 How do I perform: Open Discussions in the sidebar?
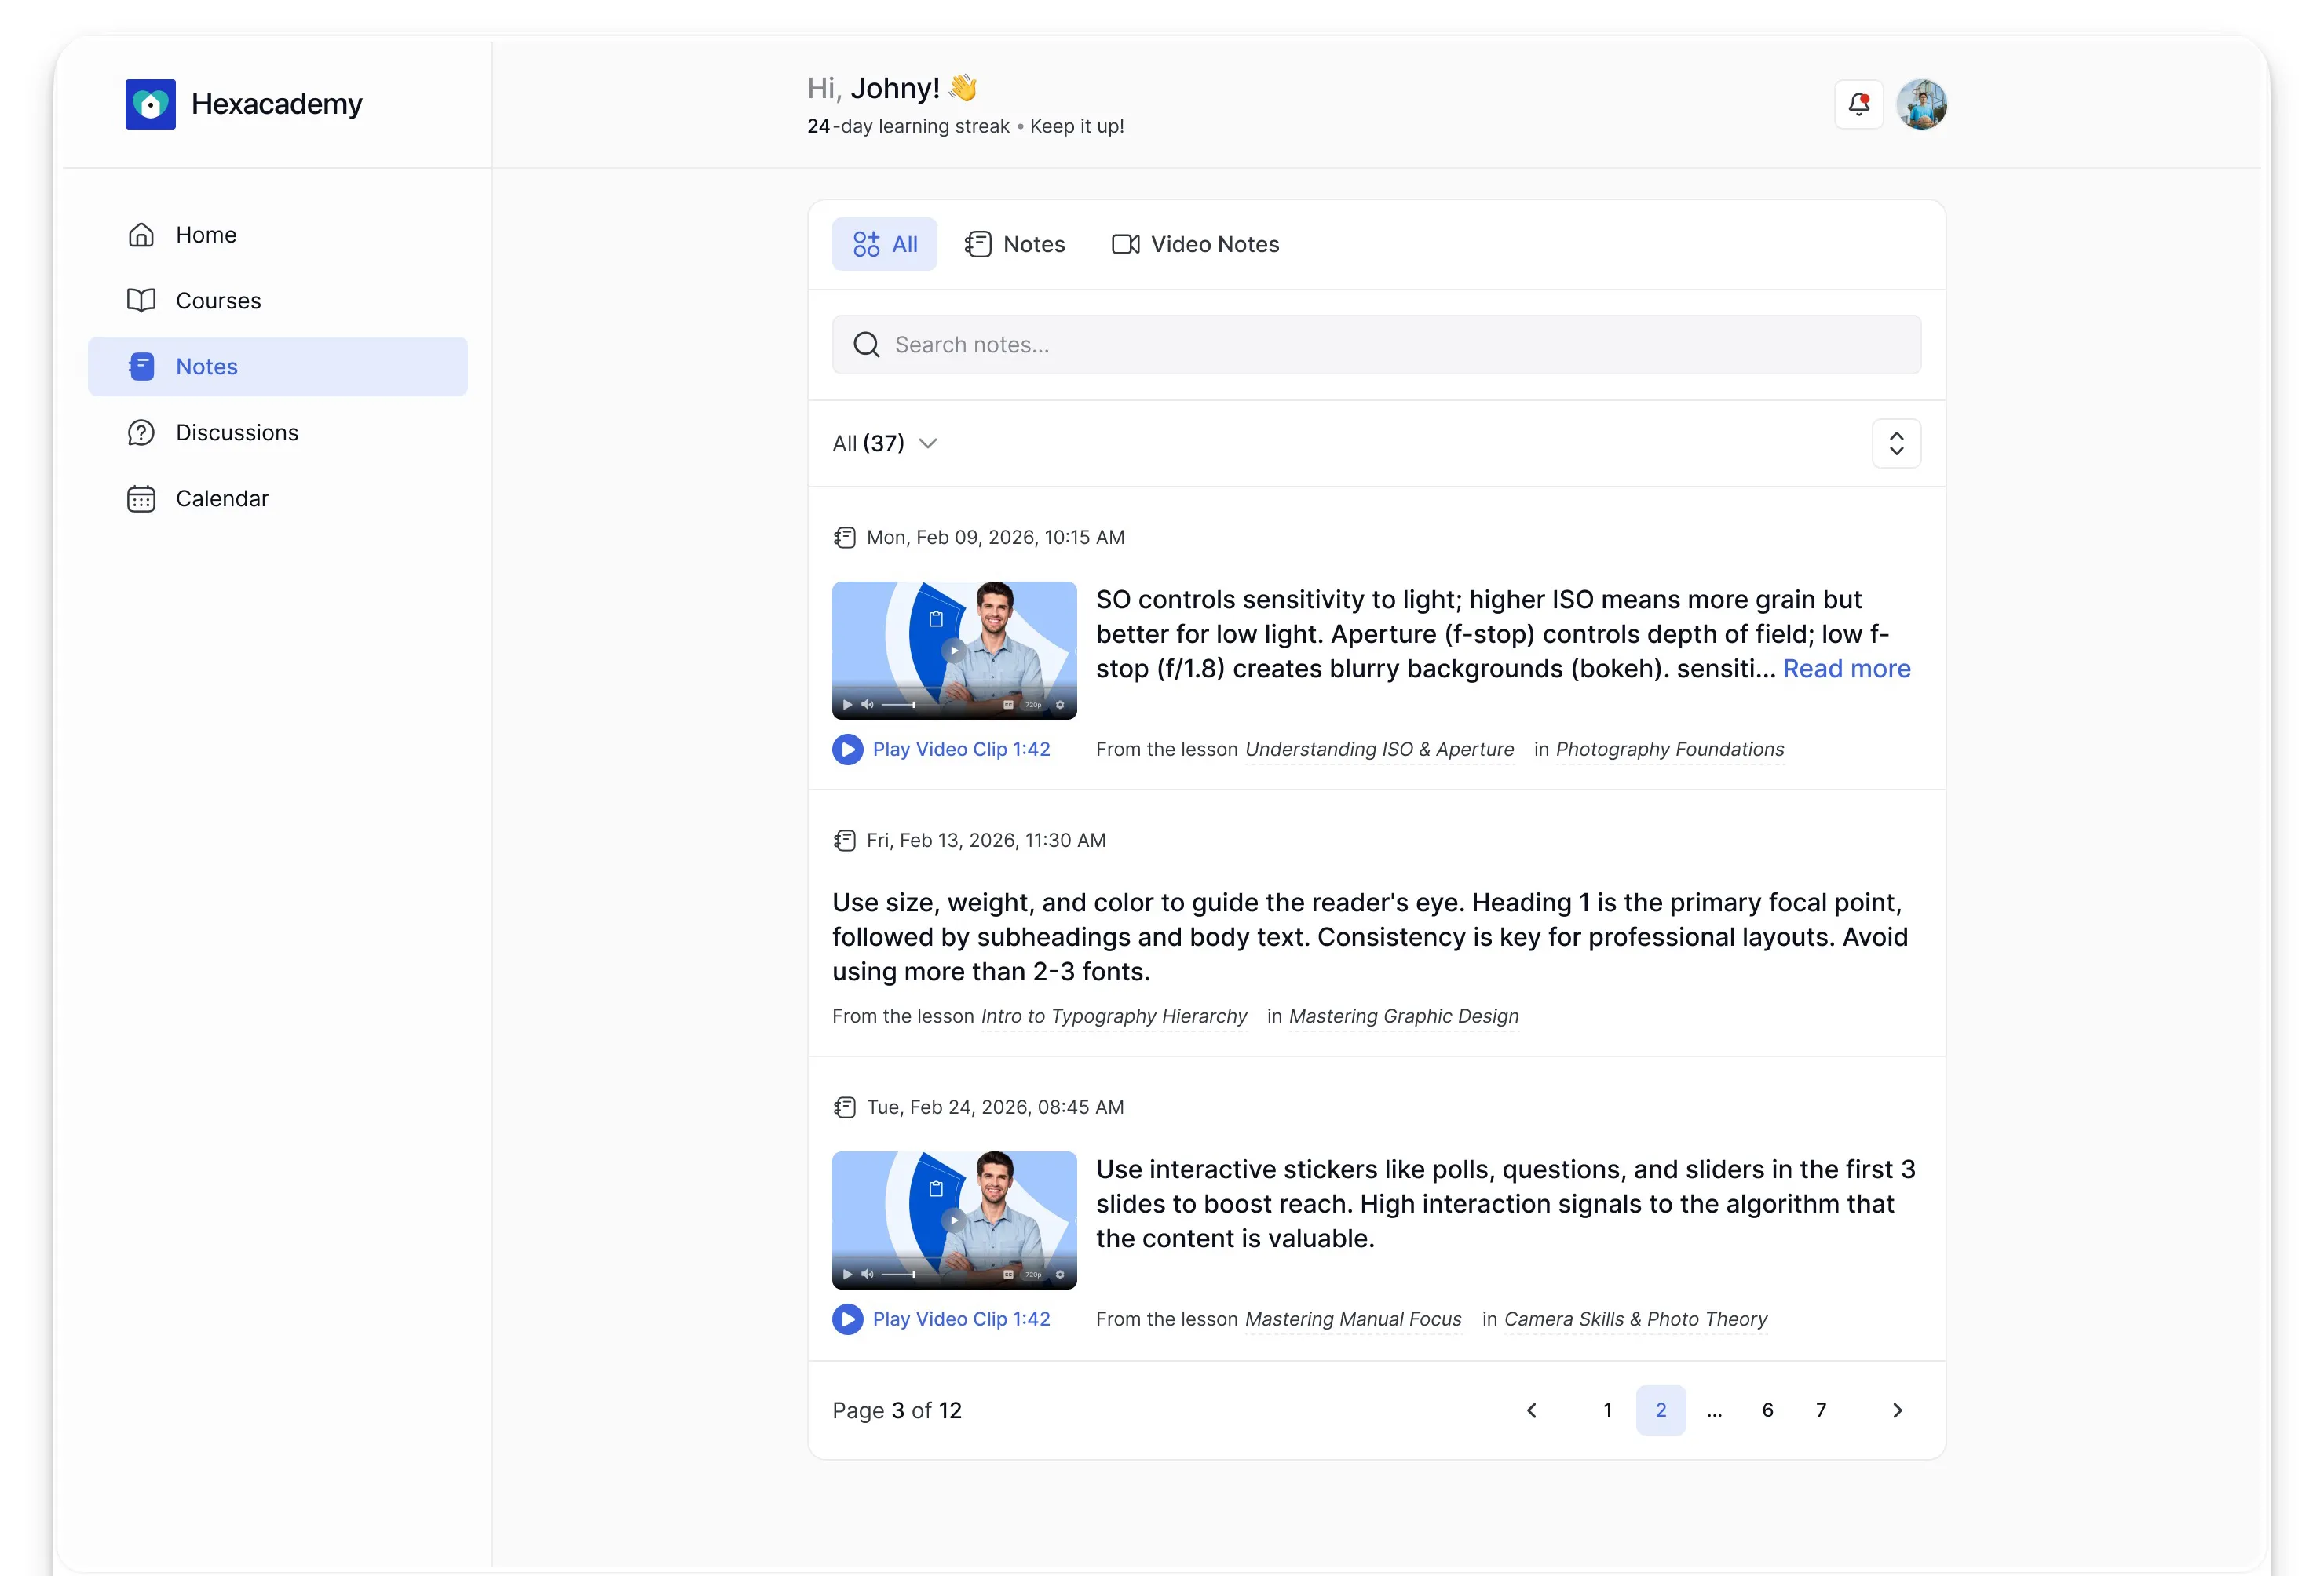(278, 432)
